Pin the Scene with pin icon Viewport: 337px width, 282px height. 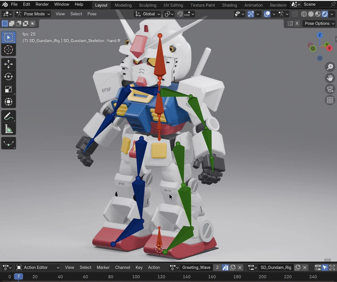click(x=333, y=4)
